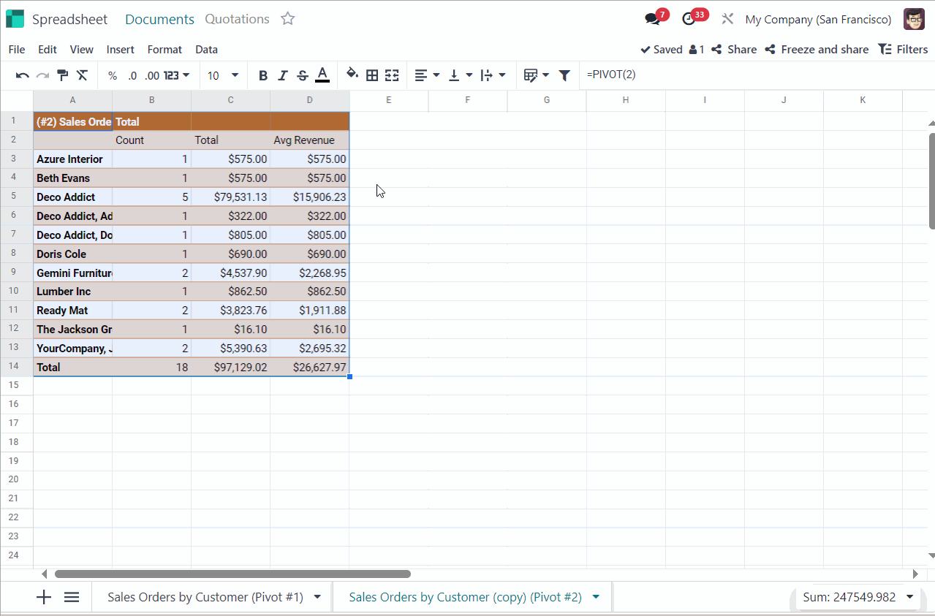Open the Insert menu
The width and height of the screenshot is (935, 616).
click(120, 50)
